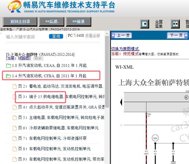Click the document icon beside 页 5
This screenshot has width=189, height=164.
pyautogui.click(x=15, y=118)
